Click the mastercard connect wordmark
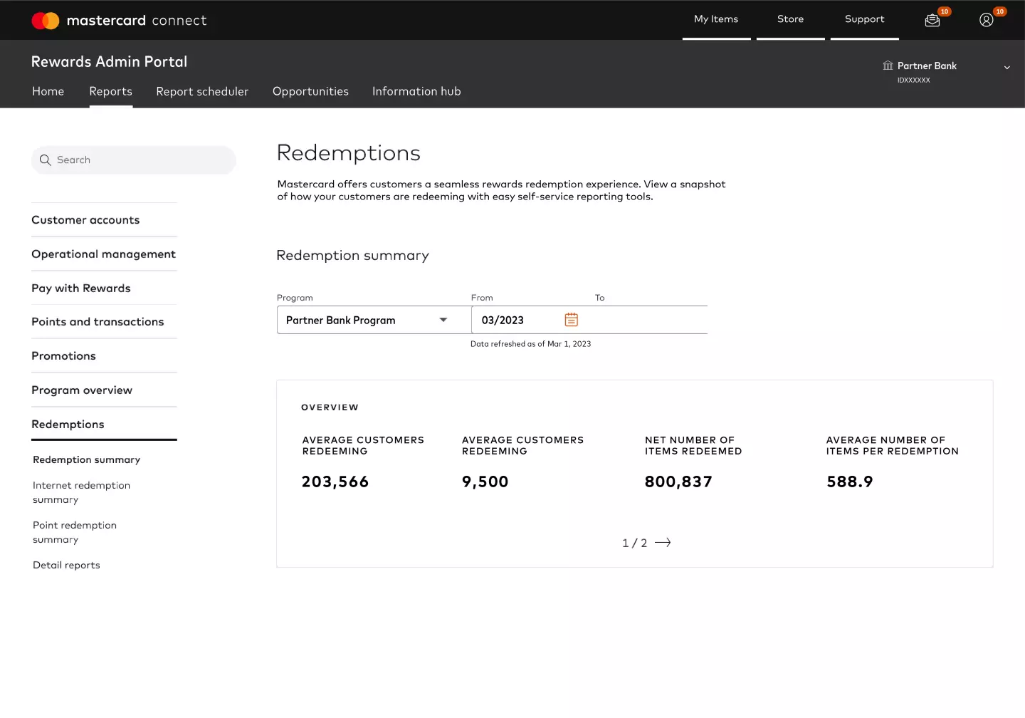The image size is (1025, 718). (137, 21)
